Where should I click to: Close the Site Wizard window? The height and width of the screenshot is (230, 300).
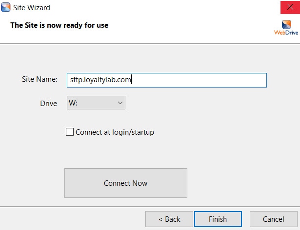click(290, 7)
